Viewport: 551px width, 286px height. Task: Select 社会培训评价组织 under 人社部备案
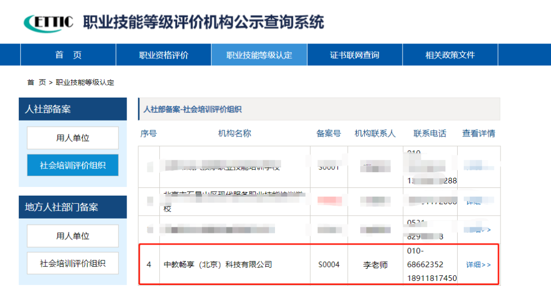[72, 165]
